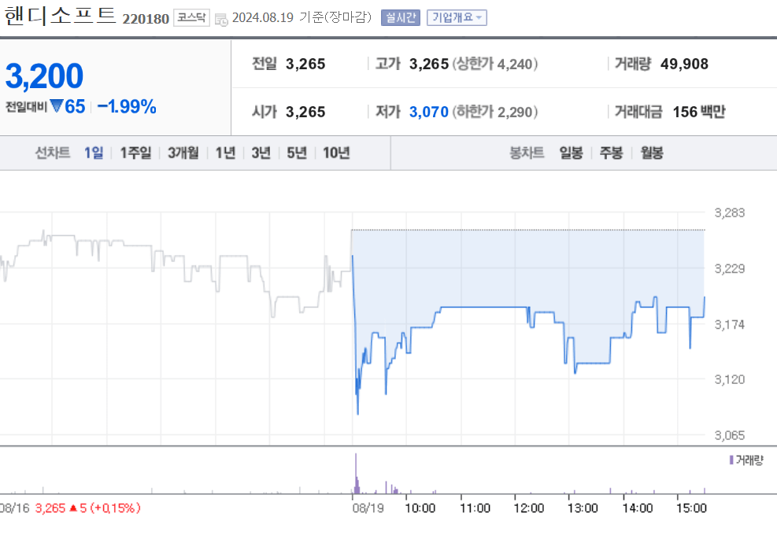Image resolution: width=777 pixels, height=539 pixels.
Task: Select the 1년 line chart tab
Action: 225,153
